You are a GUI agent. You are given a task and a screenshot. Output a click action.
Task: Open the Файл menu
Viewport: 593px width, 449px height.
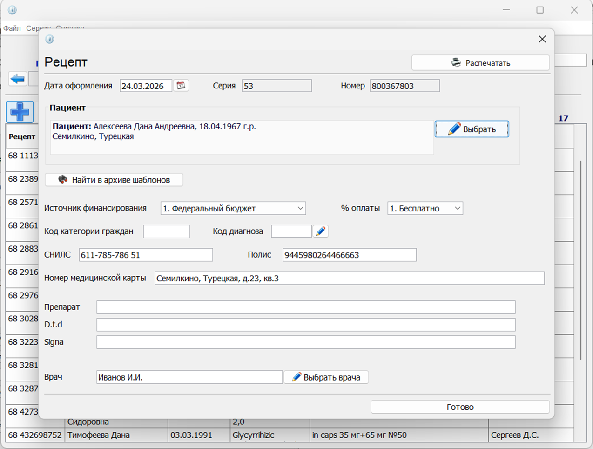click(12, 28)
